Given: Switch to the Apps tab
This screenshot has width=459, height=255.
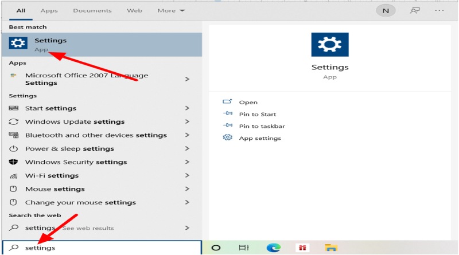Looking at the screenshot, I should 49,10.
